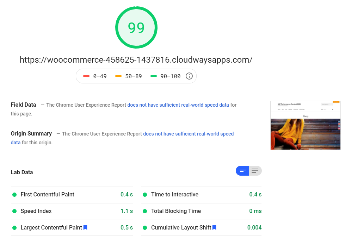Click the Largest Contentful Paint label
Image resolution: width=345 pixels, height=239 pixels.
click(51, 227)
